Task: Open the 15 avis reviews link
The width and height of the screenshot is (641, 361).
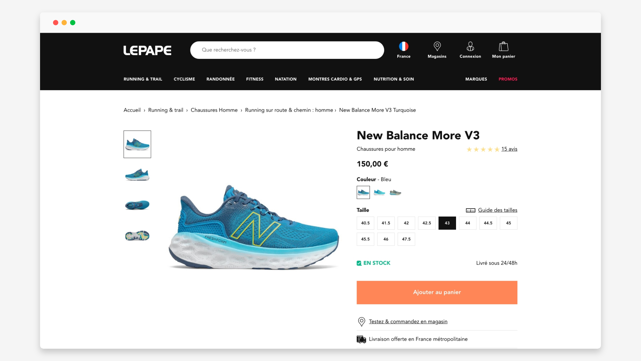Action: (x=509, y=149)
